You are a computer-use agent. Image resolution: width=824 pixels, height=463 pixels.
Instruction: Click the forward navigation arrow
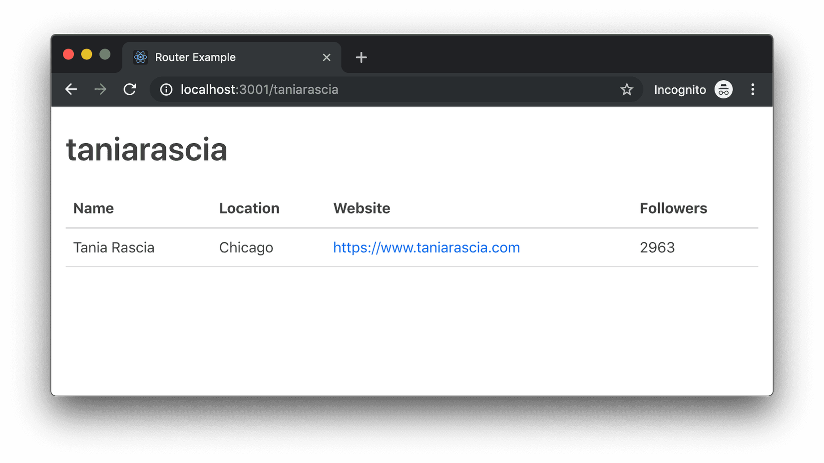coord(100,89)
